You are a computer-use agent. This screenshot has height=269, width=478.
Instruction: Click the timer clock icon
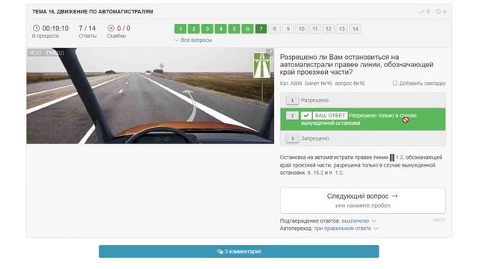tap(37, 28)
